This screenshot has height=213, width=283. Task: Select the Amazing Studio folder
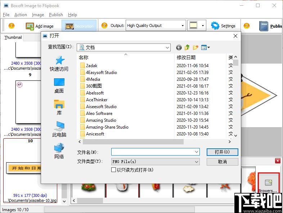(x=98, y=120)
